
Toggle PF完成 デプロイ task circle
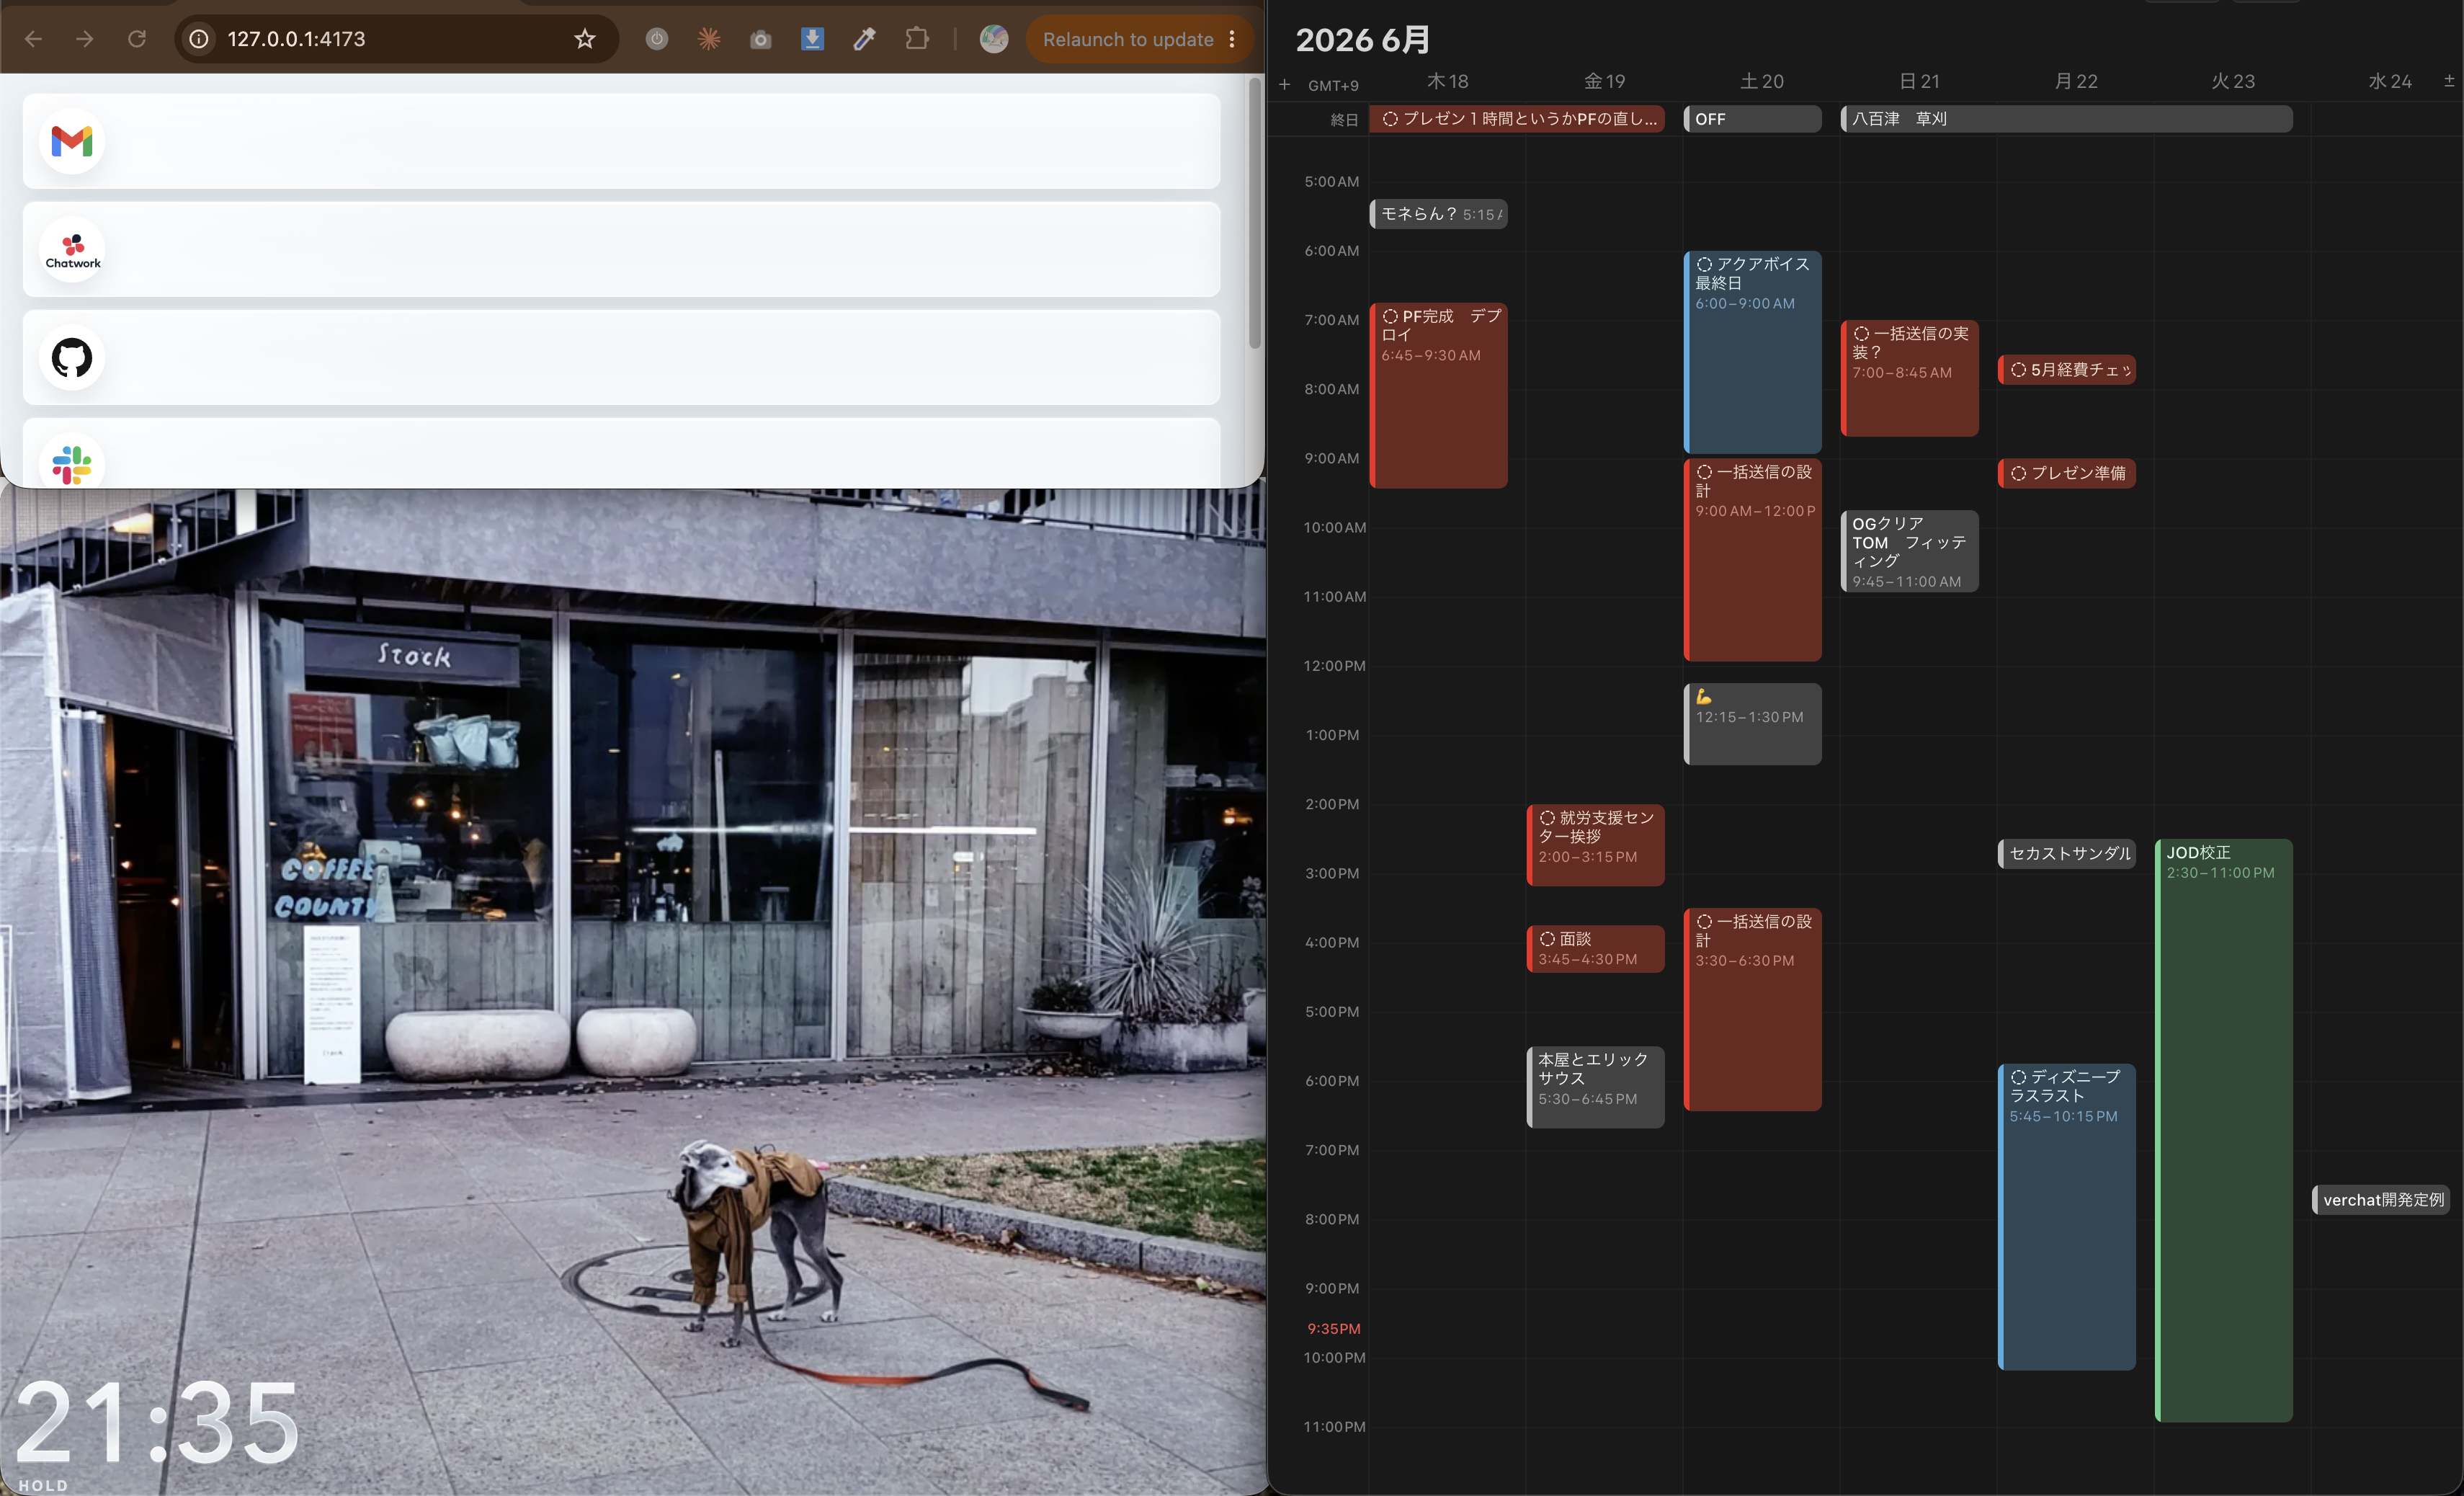click(x=1390, y=317)
